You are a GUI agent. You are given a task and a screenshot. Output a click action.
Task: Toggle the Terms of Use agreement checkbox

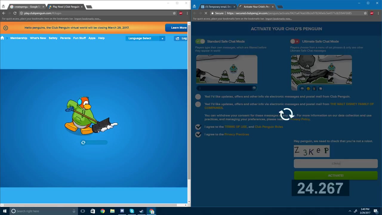coord(198,127)
